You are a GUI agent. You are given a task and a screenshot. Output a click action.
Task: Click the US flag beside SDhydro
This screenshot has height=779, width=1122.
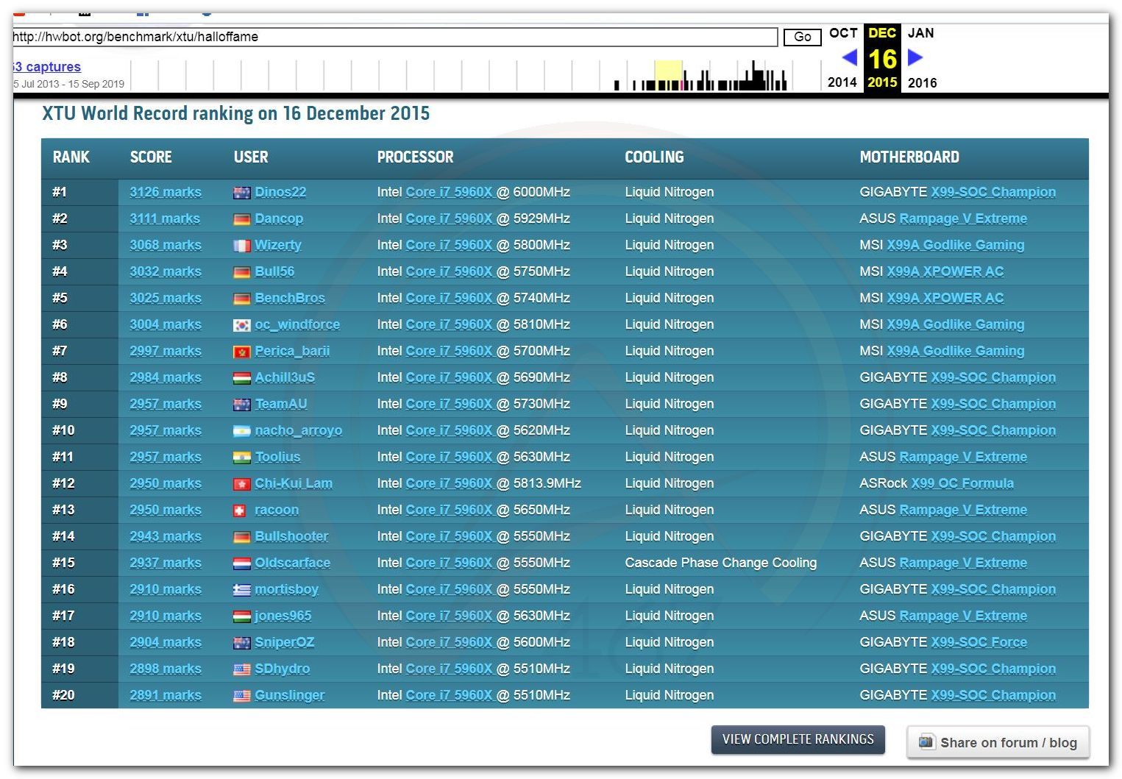pyautogui.click(x=242, y=669)
